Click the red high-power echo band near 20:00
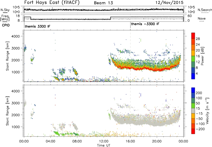The image size is (212, 147). pyautogui.click(x=157, y=70)
